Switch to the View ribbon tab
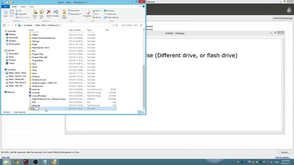294x165 pixels. pyautogui.click(x=32, y=6)
